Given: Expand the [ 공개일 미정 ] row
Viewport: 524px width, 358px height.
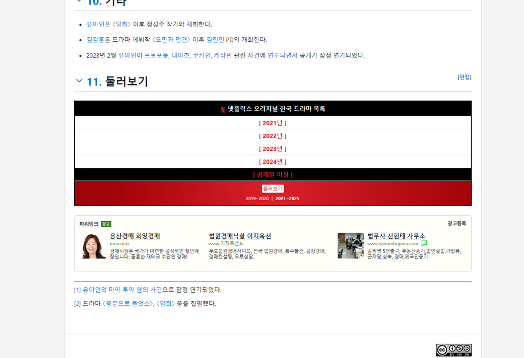Looking at the screenshot, I should (273, 175).
